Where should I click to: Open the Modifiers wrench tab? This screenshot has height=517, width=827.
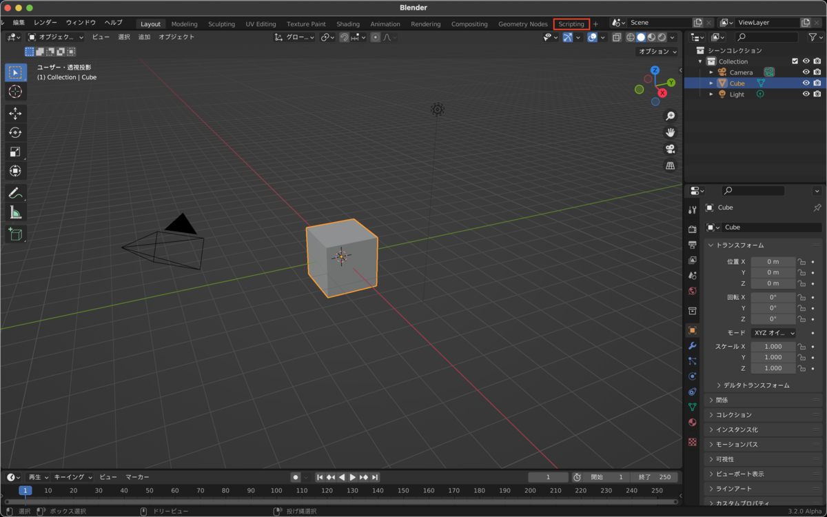coord(693,345)
